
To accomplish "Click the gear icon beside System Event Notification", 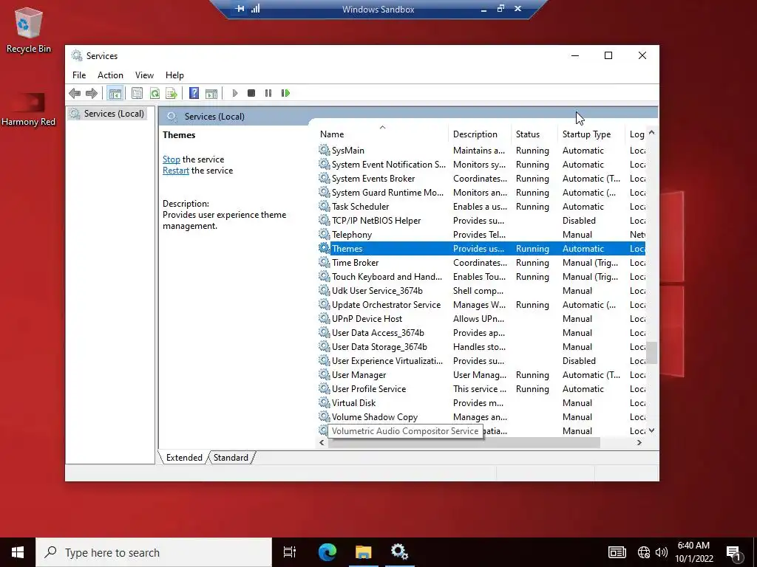I will point(324,164).
